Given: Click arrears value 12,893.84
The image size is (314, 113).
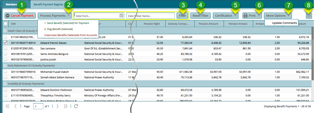Looking at the screenshot, I should [245, 43].
